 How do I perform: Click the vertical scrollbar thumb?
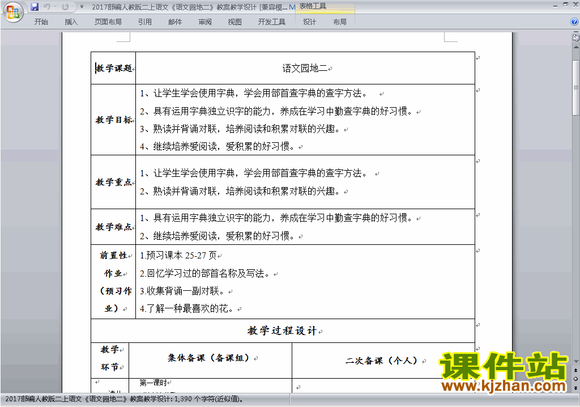pyautogui.click(x=576, y=87)
